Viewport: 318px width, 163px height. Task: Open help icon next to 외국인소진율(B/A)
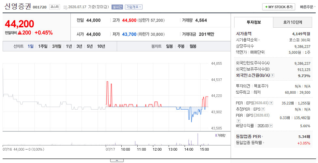coord(273,75)
